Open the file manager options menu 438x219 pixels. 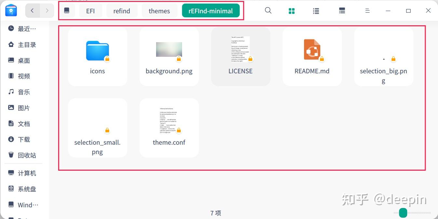pyautogui.click(x=367, y=10)
